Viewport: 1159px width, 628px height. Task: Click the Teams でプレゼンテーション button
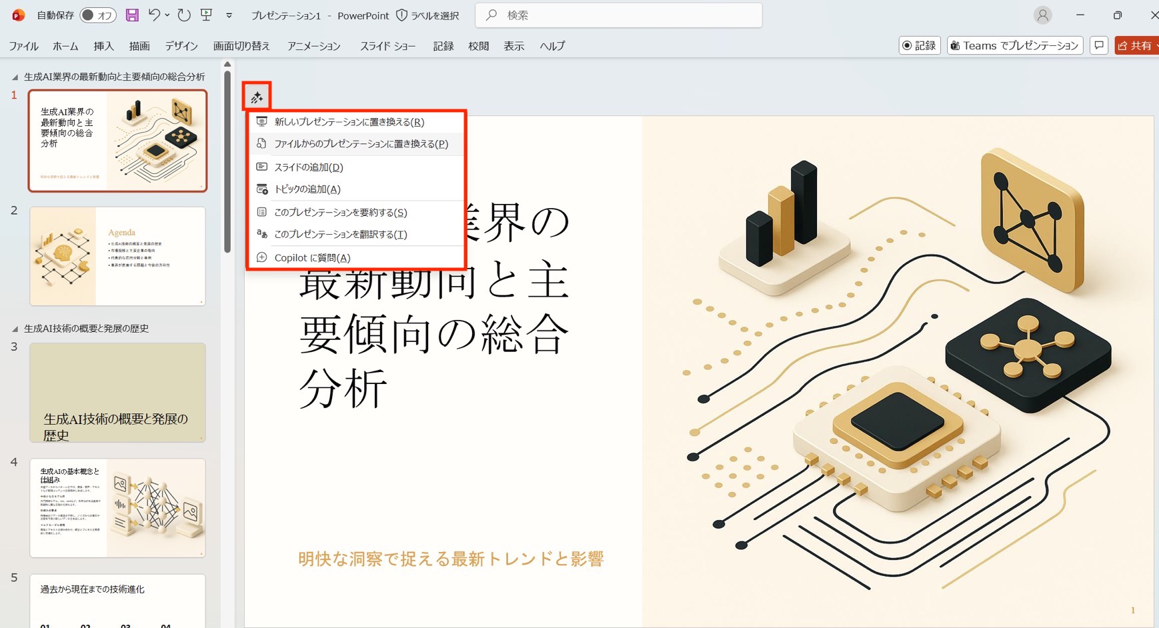point(1014,45)
